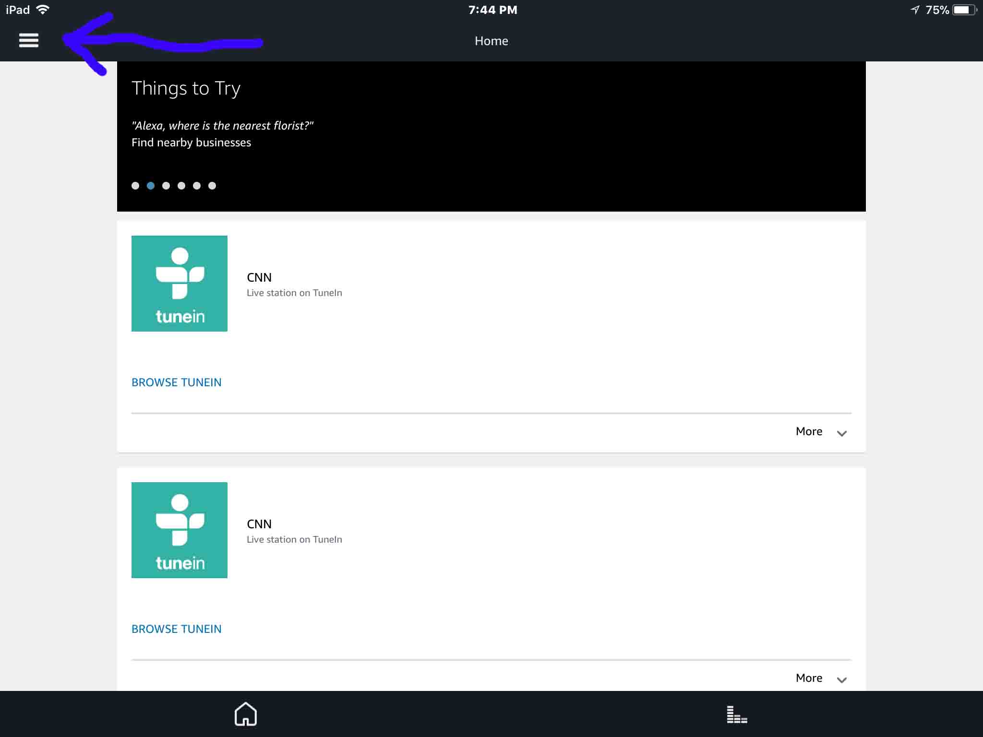Select the last carousel dot
The height and width of the screenshot is (737, 983).
(212, 185)
